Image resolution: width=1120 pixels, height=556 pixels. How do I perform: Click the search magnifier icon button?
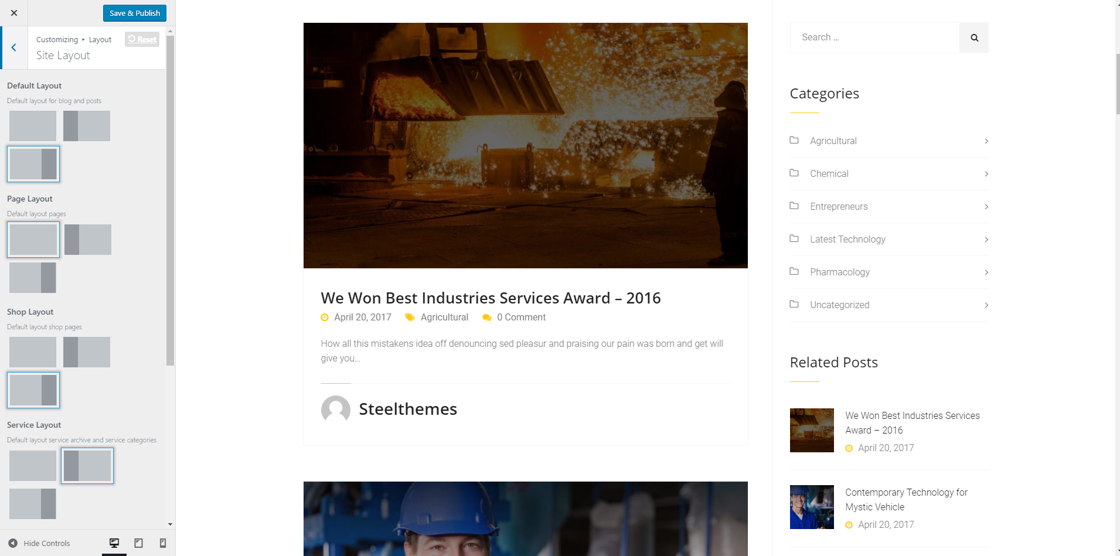[x=973, y=37]
